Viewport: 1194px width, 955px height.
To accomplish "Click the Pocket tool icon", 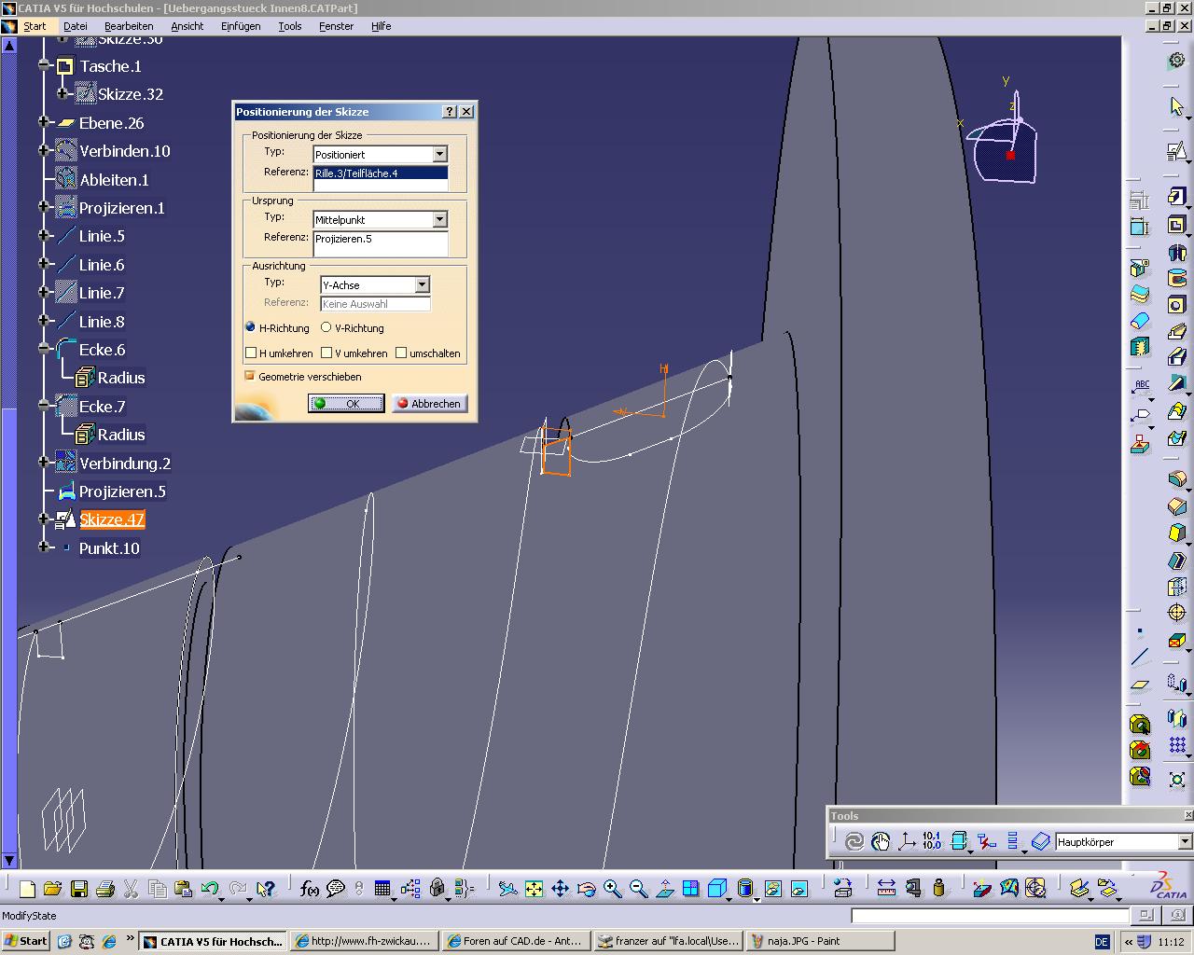I will click(x=1176, y=225).
